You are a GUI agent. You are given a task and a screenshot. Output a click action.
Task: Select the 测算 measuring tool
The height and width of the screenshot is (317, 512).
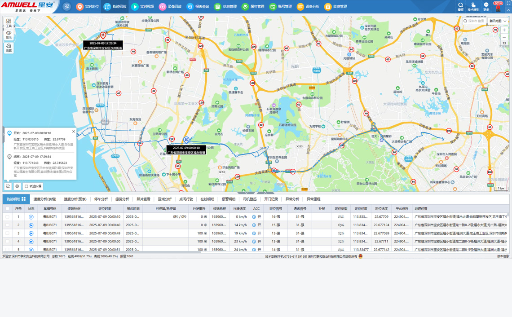click(x=9, y=48)
